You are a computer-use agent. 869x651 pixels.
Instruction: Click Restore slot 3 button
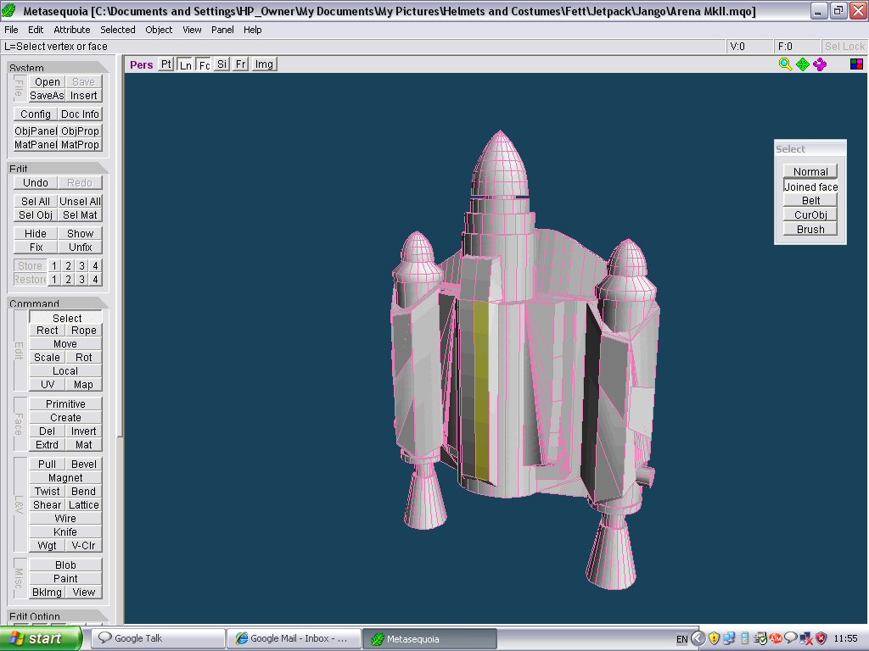tap(81, 280)
